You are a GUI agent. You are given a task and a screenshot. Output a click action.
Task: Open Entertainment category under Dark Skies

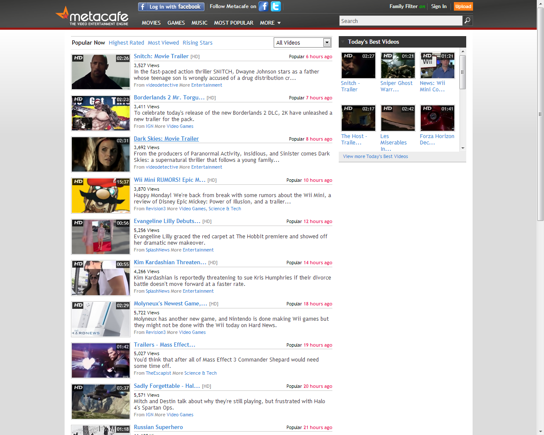tap(207, 167)
